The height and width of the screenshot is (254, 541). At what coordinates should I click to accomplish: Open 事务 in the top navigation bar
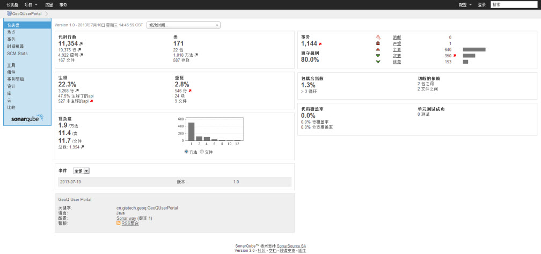click(x=63, y=5)
